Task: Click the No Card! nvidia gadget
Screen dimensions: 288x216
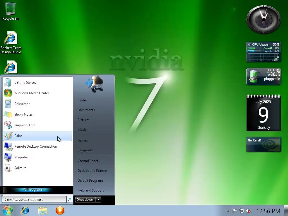Action: click(x=264, y=145)
